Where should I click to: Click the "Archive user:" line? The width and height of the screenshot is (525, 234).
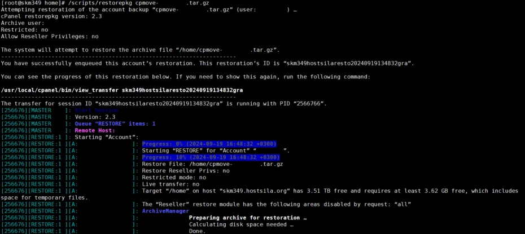coord(23,23)
